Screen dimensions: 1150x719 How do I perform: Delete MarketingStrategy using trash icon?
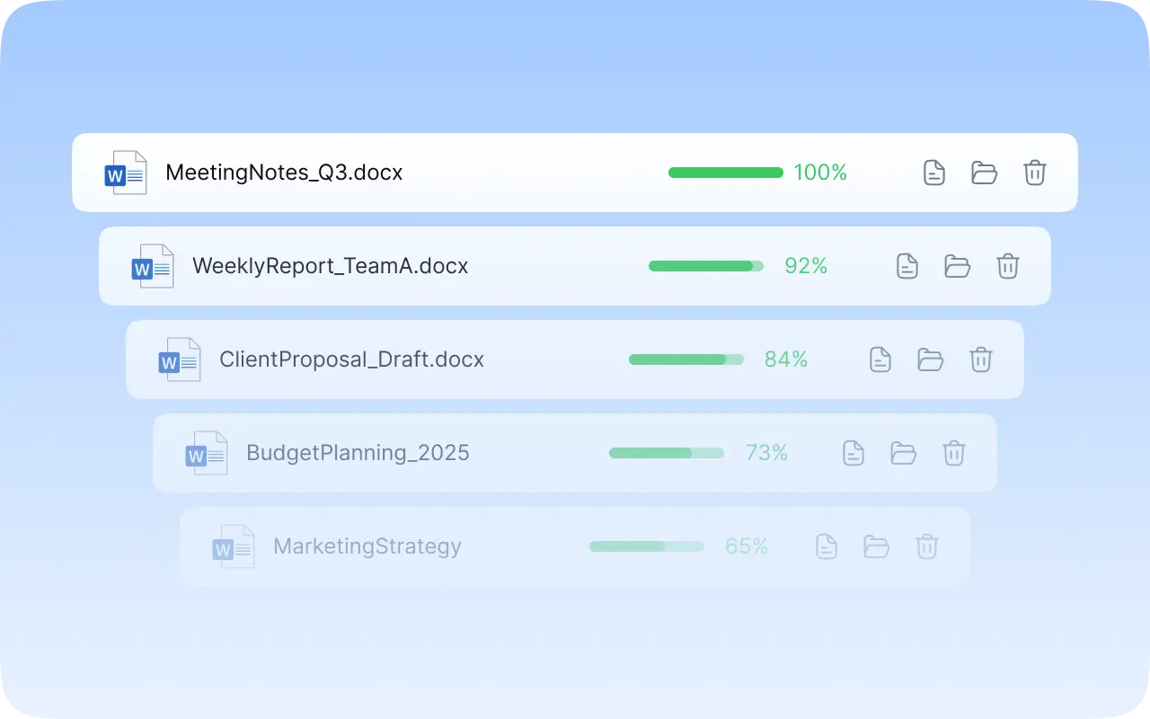pyautogui.click(x=927, y=546)
